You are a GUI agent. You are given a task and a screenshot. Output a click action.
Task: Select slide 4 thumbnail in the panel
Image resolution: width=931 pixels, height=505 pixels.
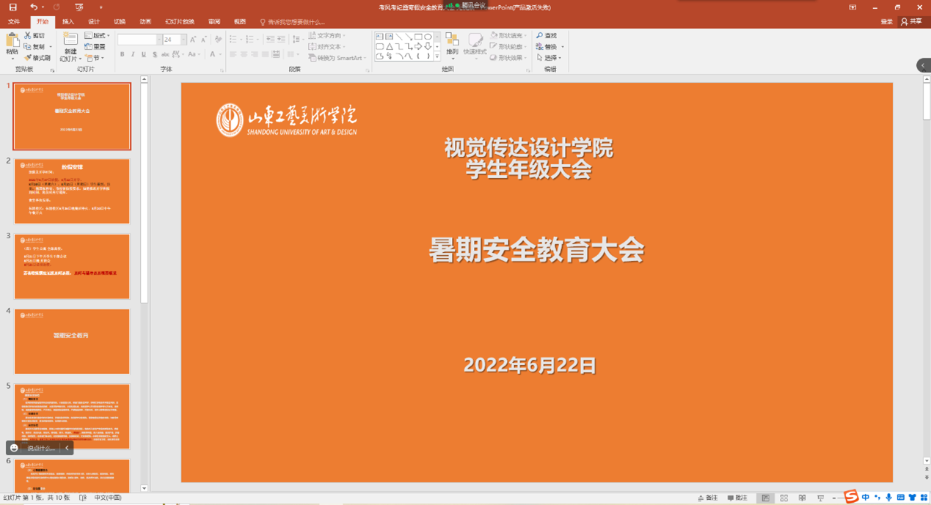pos(72,342)
